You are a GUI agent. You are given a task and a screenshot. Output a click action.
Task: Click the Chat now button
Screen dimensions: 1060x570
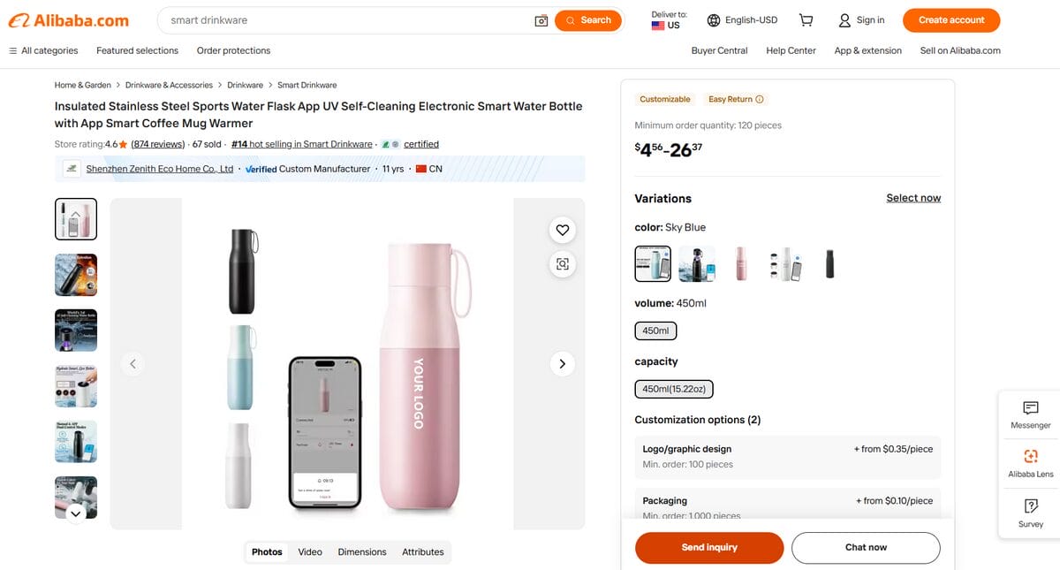pos(866,548)
